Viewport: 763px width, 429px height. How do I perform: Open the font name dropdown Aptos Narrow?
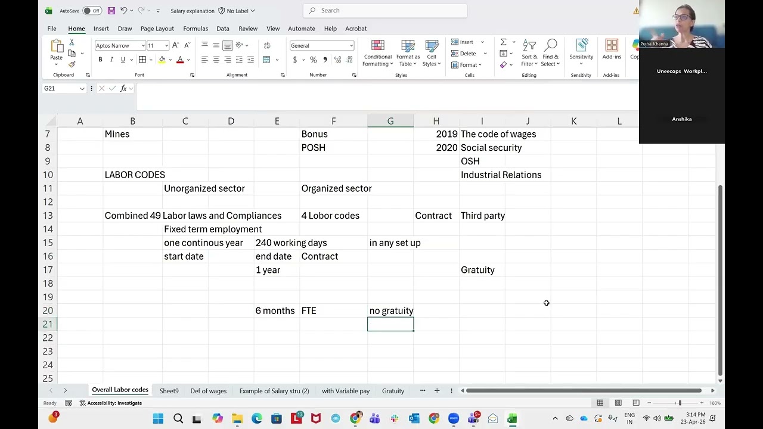click(143, 45)
